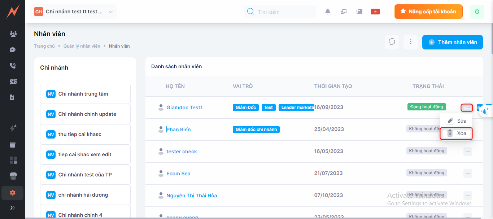The width and height of the screenshot is (493, 219).
Task: Open the branch selector dropdown in header
Action: [x=75, y=12]
